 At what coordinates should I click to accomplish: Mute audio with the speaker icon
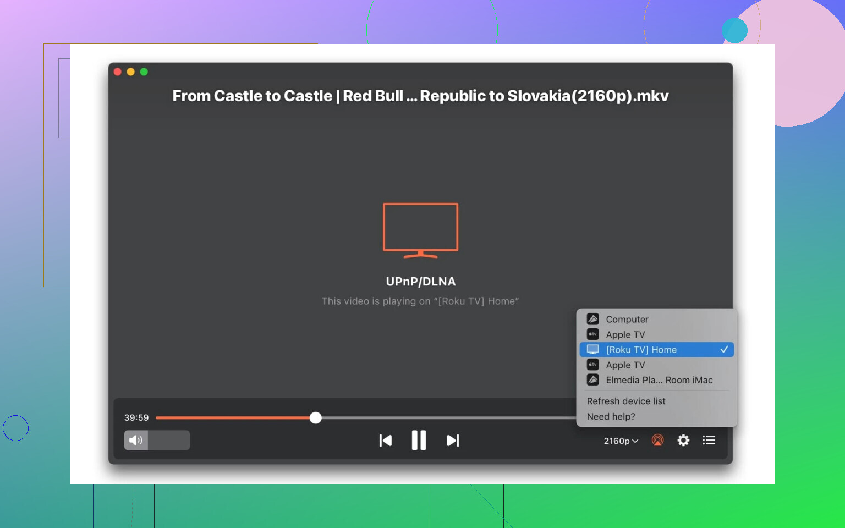pyautogui.click(x=135, y=441)
